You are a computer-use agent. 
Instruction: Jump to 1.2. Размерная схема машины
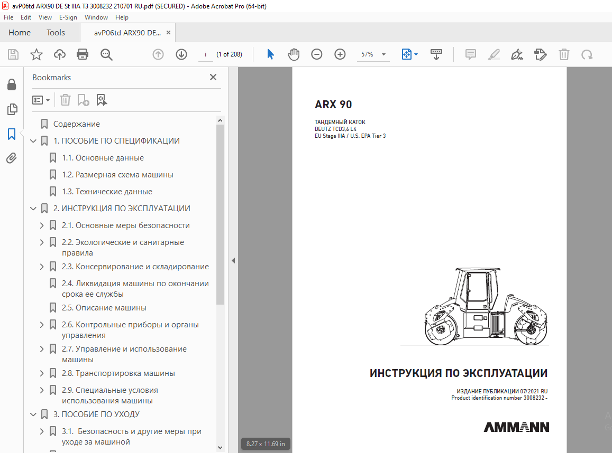coord(117,175)
